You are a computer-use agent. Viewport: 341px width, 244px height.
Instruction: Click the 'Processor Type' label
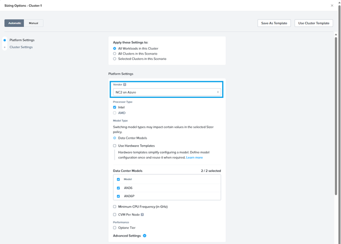[123, 102]
